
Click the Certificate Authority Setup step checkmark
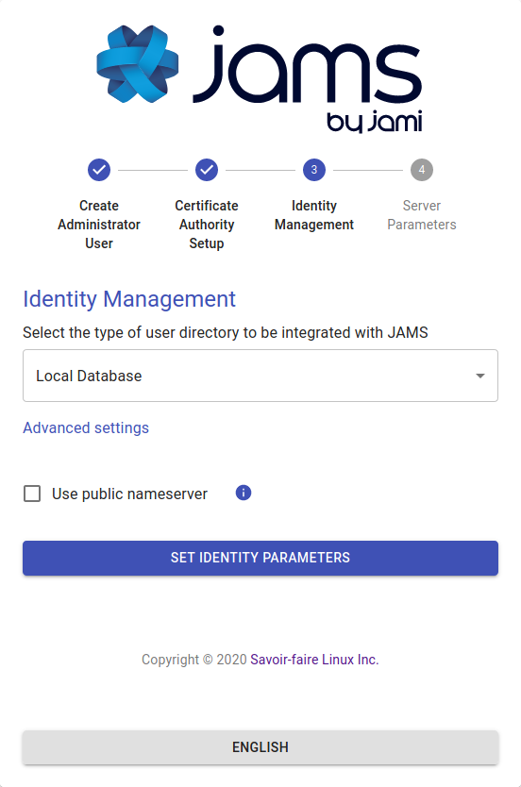coord(207,170)
